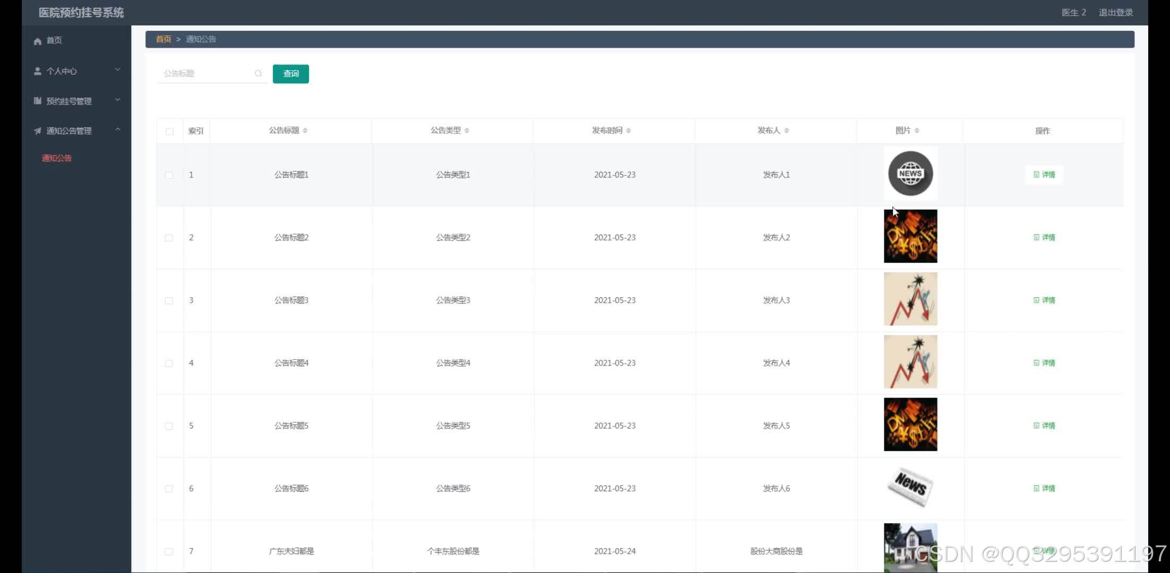Sort by 公告标题 column arrows
This screenshot has height=573, width=1170.
(x=305, y=131)
